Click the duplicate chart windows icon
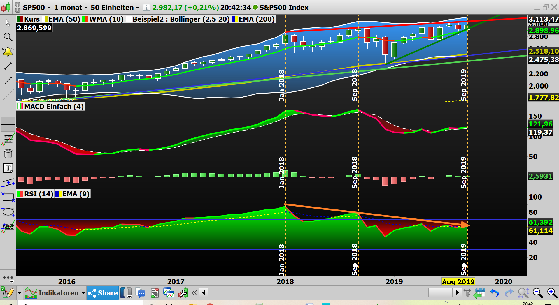 169,293
